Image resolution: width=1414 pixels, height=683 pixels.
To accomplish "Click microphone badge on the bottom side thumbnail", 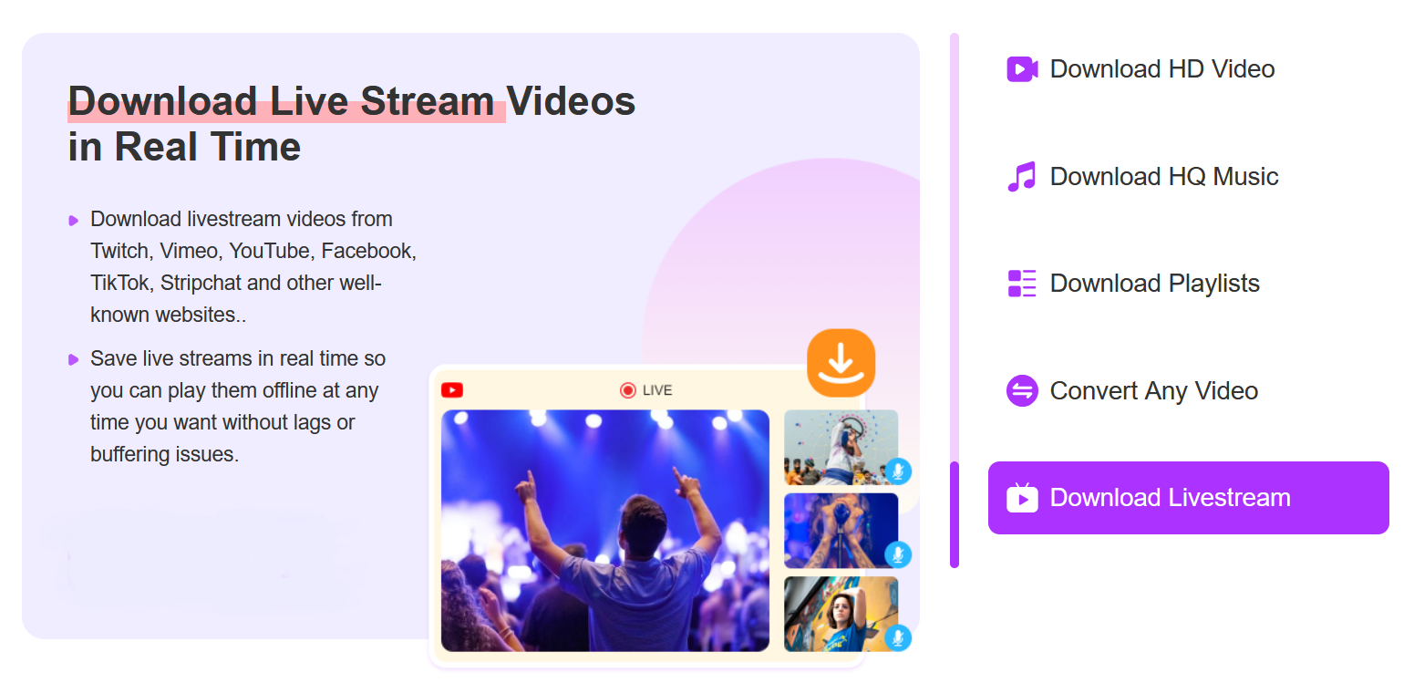I will click(898, 637).
